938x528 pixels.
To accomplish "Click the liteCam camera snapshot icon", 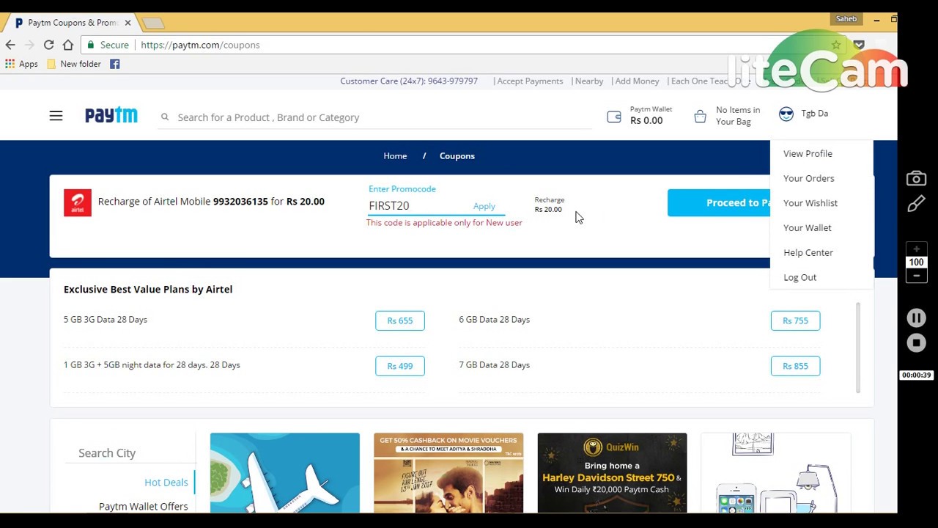I will click(916, 178).
